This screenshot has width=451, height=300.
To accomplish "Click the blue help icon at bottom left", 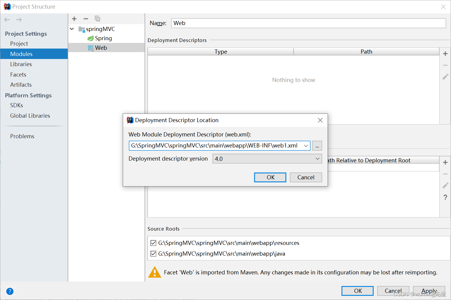I will pyautogui.click(x=10, y=291).
